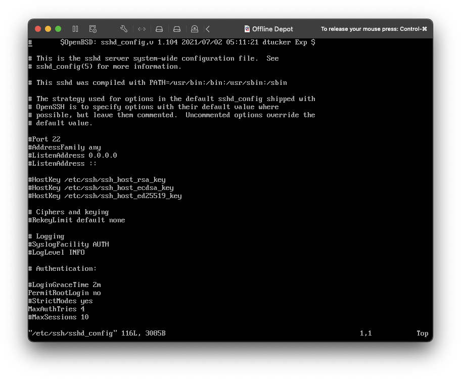Viewport: 461px width, 379px height.
Task: Click the Offline Depot window title
Action: tap(272, 29)
